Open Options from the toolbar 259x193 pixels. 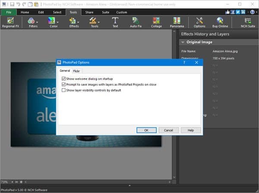(x=199, y=22)
